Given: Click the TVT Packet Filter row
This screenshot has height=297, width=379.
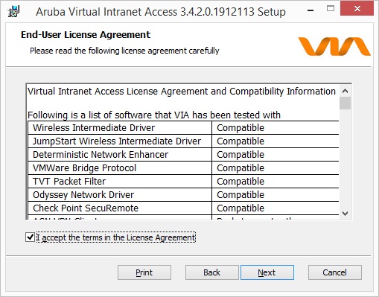Looking at the screenshot, I should [x=183, y=182].
